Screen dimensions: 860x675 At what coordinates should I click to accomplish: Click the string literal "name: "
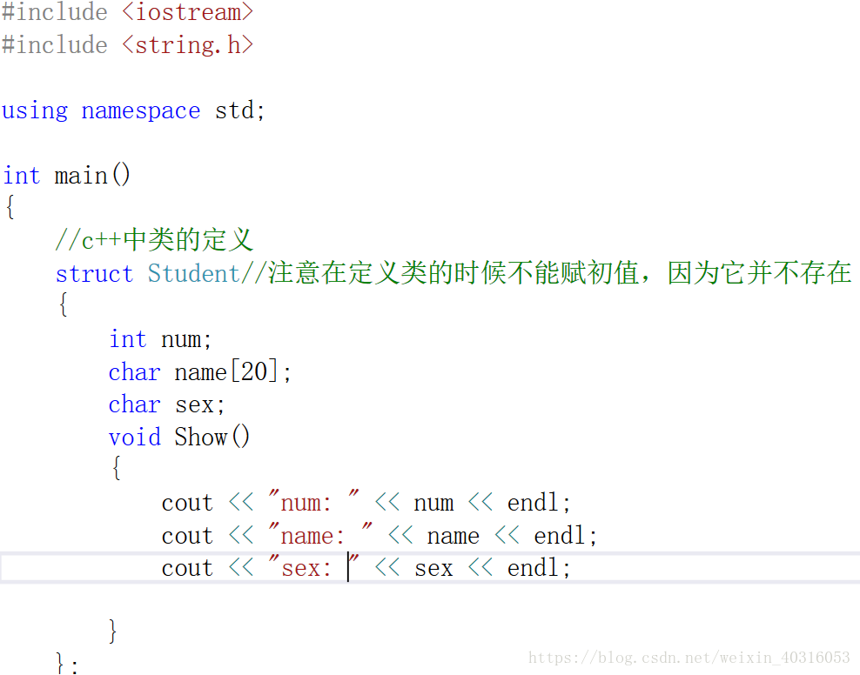coord(320,535)
